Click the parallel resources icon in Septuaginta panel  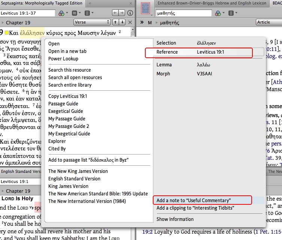74,13
